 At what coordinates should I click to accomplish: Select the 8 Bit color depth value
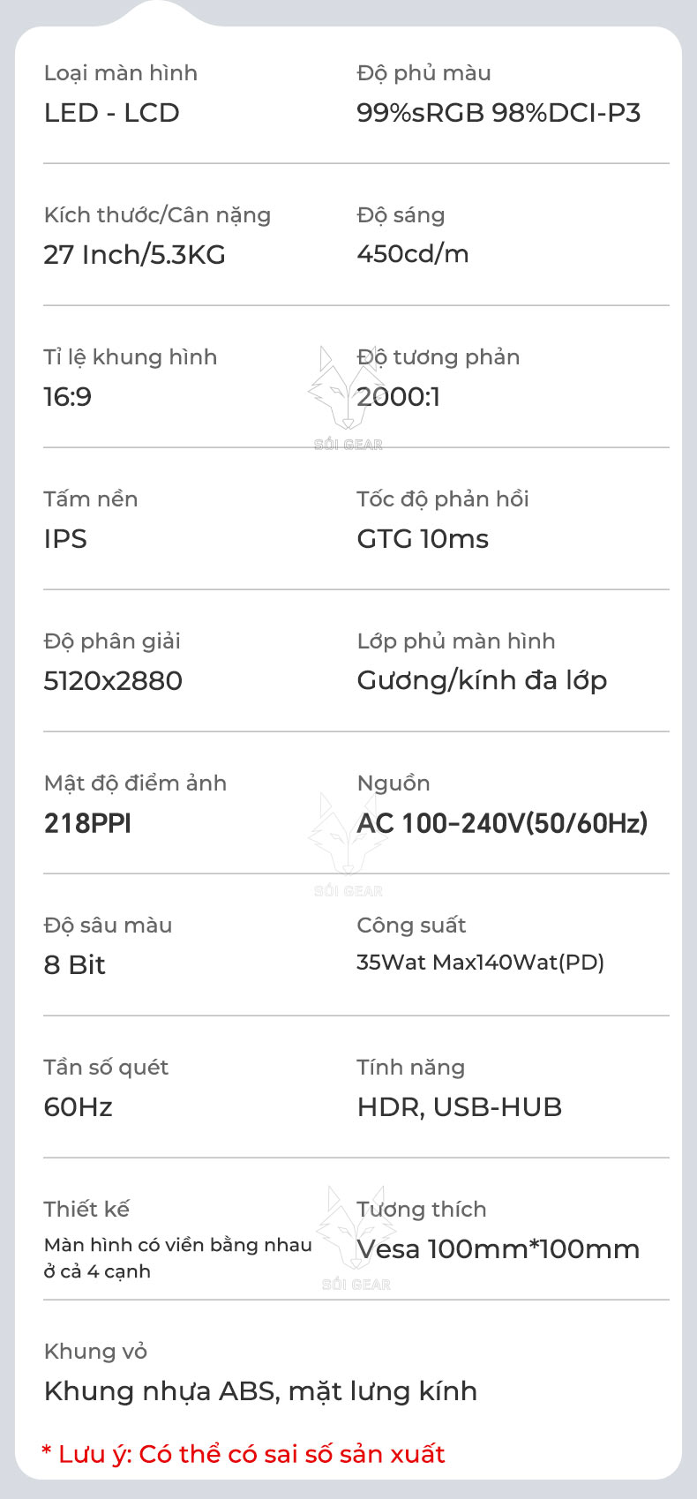coord(75,965)
